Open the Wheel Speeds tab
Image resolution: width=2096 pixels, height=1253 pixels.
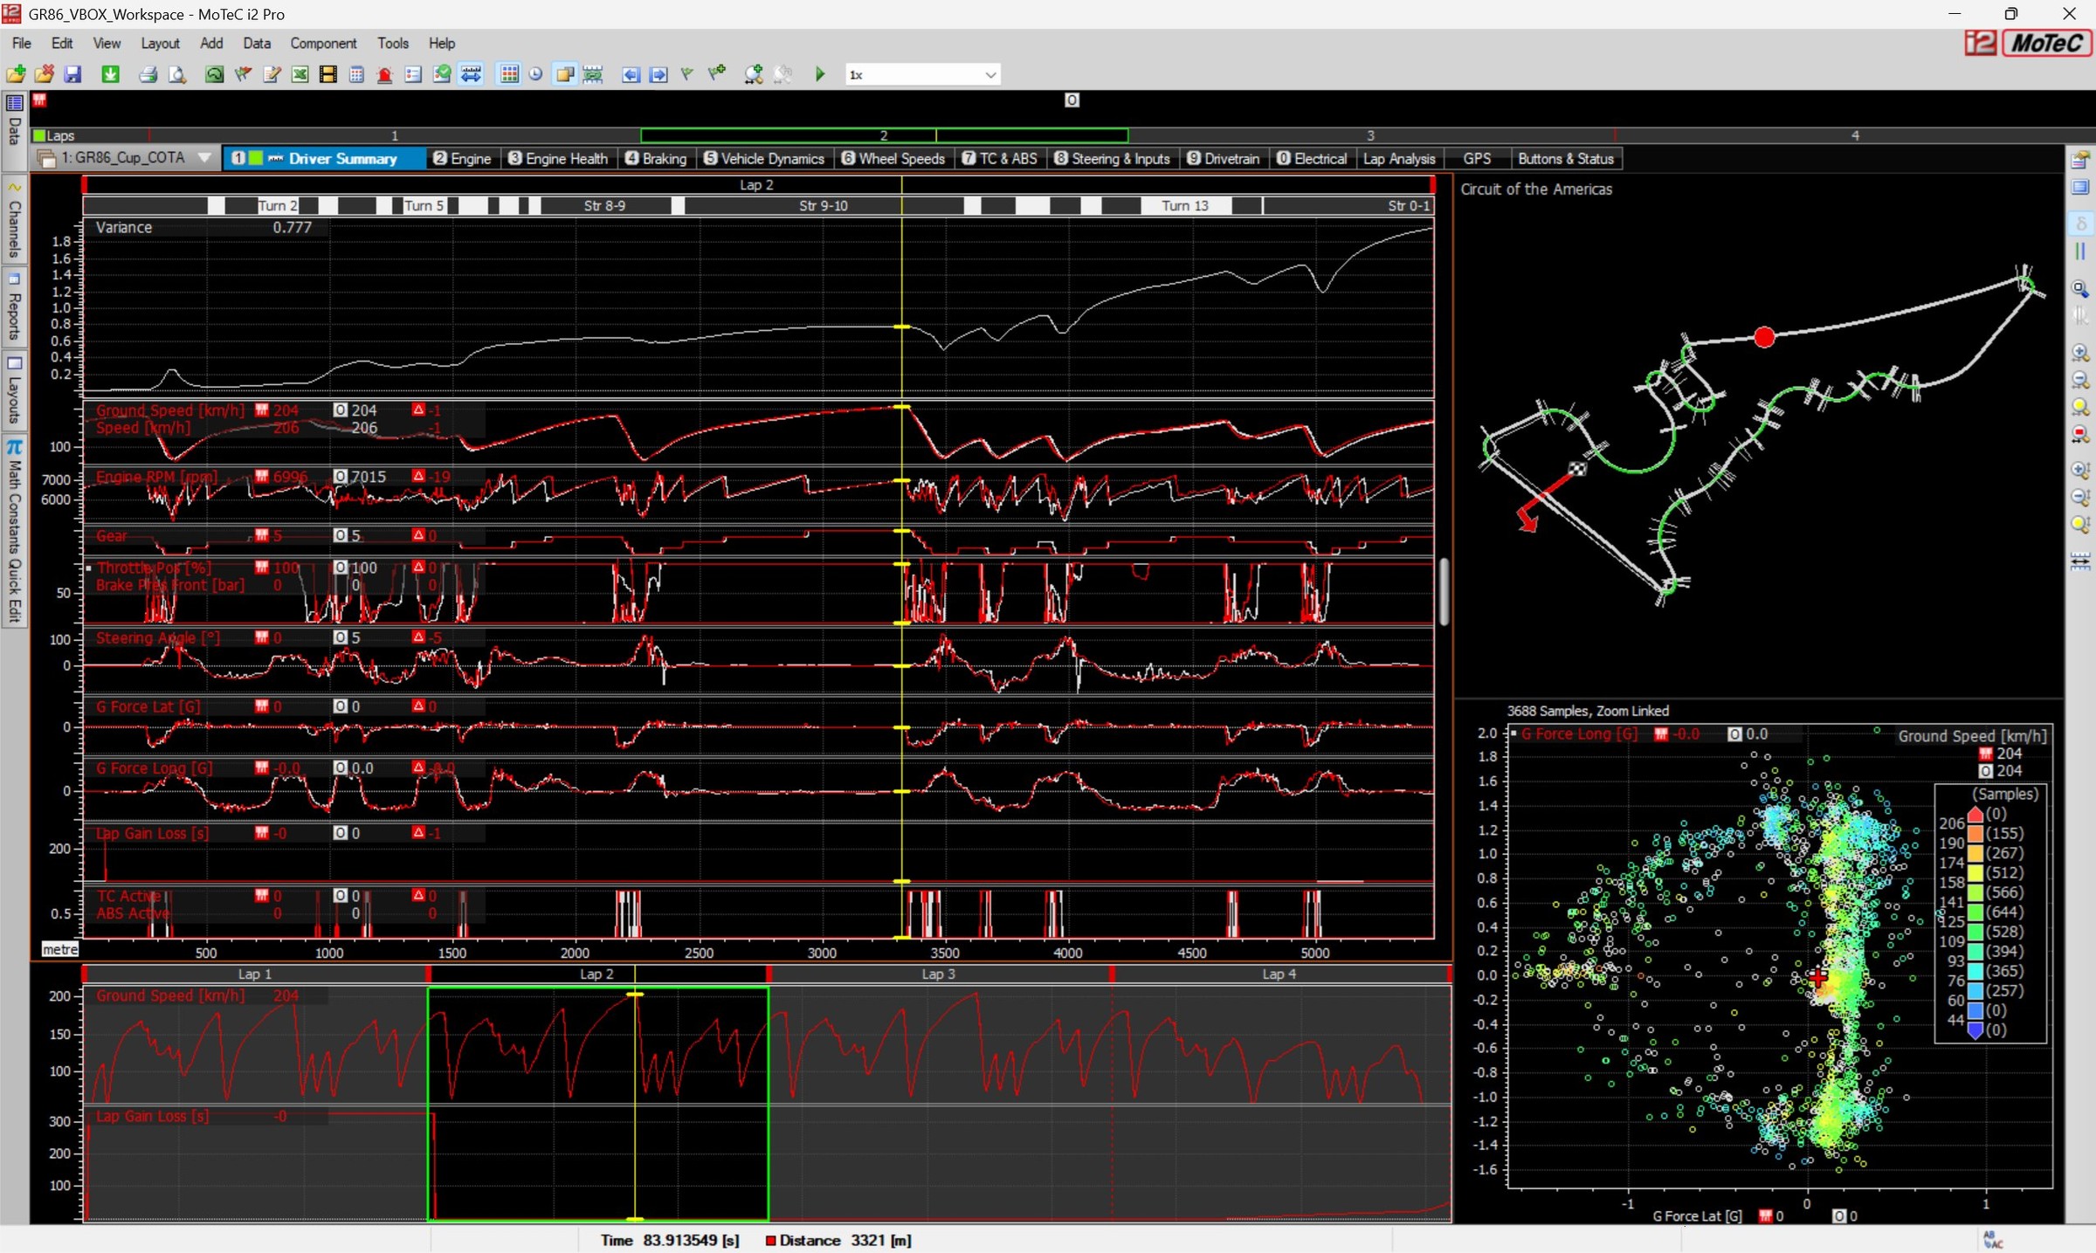894,159
